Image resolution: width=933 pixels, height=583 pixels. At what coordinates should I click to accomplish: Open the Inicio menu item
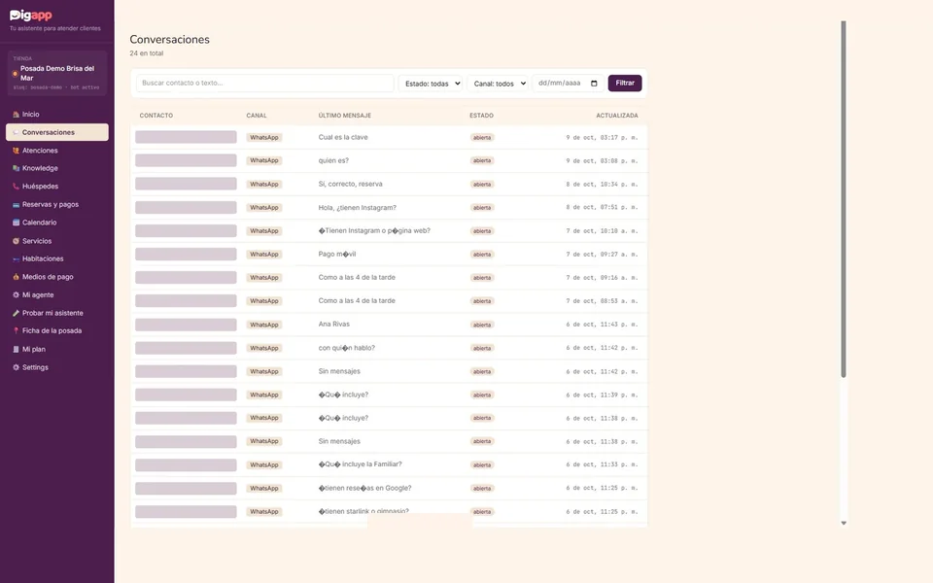[x=57, y=115]
